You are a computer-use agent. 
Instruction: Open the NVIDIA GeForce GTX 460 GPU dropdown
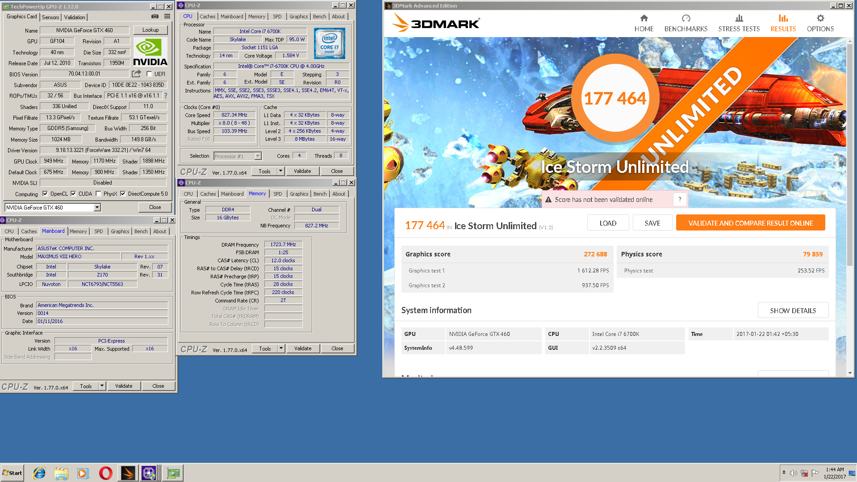[x=97, y=208]
